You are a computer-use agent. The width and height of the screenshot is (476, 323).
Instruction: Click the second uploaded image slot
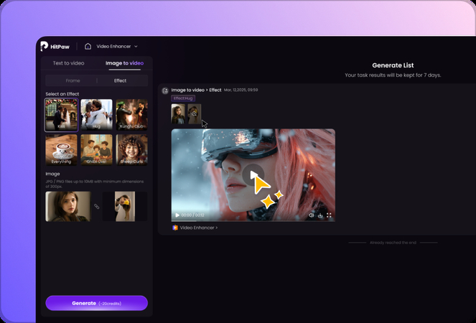pyautogui.click(x=125, y=207)
